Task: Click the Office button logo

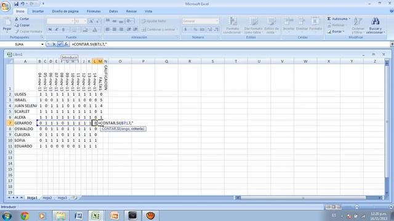Action: coord(6,6)
